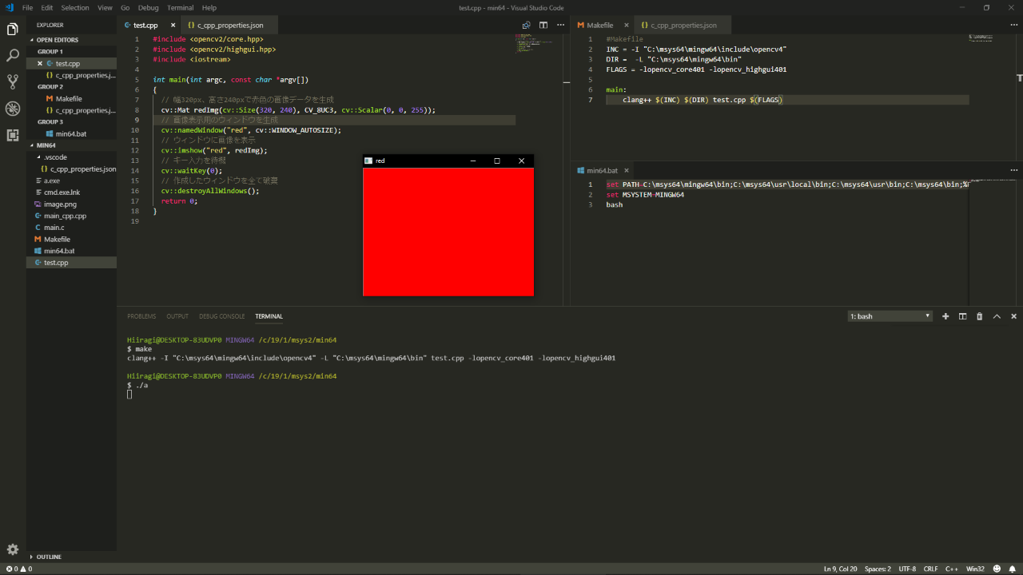Open the Help menu

209,7
